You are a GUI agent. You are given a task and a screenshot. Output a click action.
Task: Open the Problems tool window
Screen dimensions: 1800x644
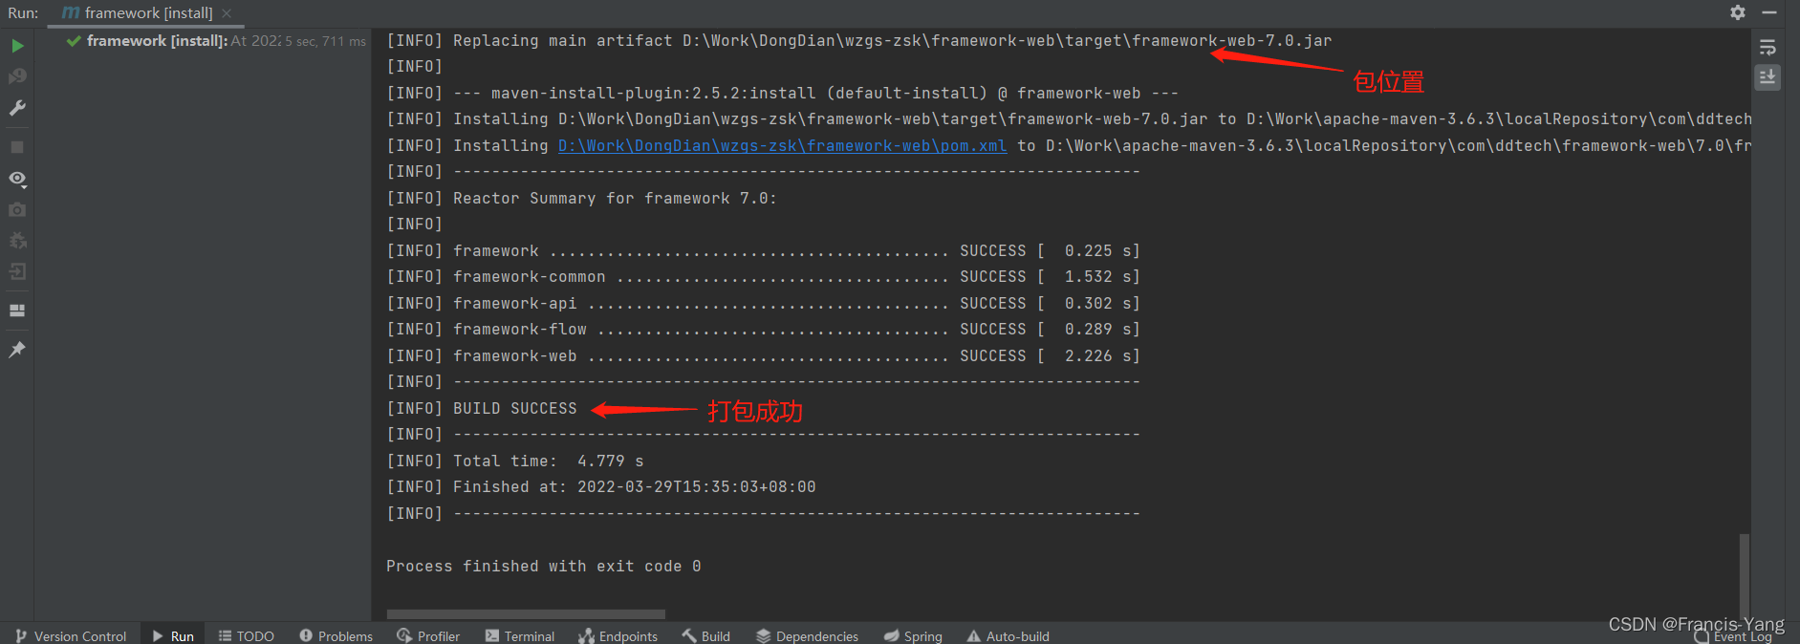point(336,635)
